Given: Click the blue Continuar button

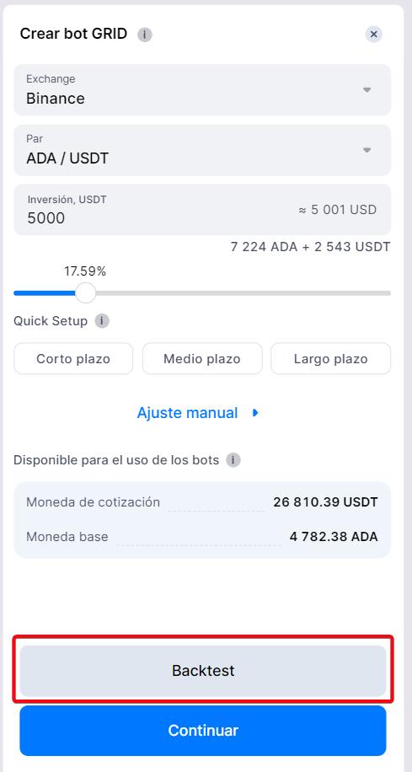Looking at the screenshot, I should pos(203,730).
